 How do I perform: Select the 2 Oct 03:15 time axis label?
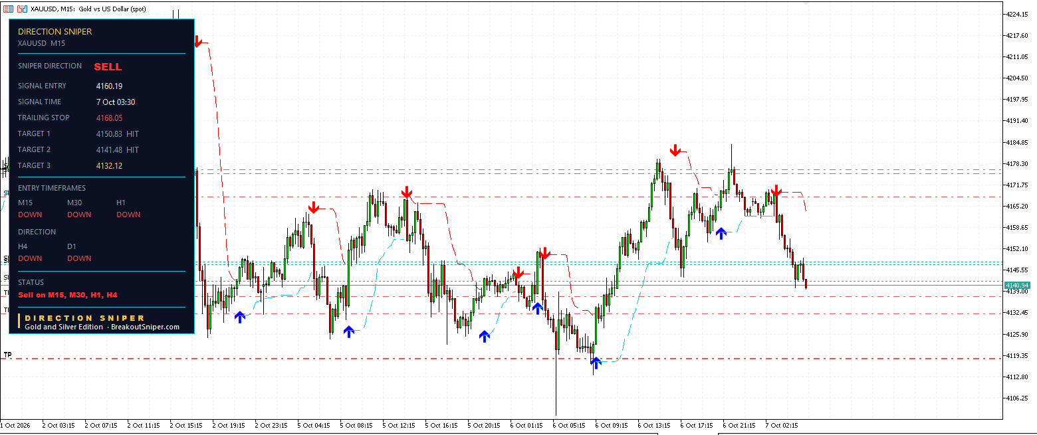[58, 425]
